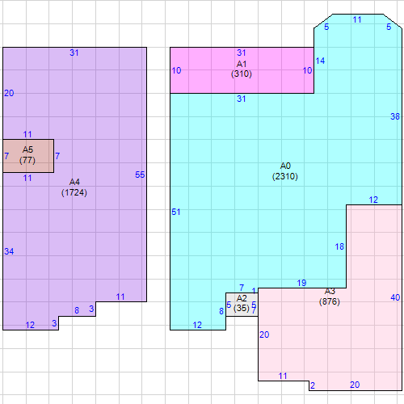Click the 8 dimension on A4's bottom step
The image size is (404, 404).
(x=77, y=310)
